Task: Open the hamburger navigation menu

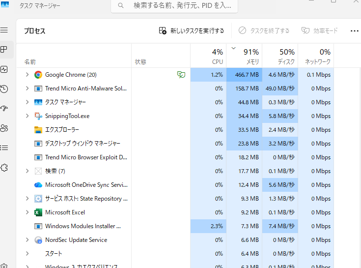Action: click(x=4, y=30)
